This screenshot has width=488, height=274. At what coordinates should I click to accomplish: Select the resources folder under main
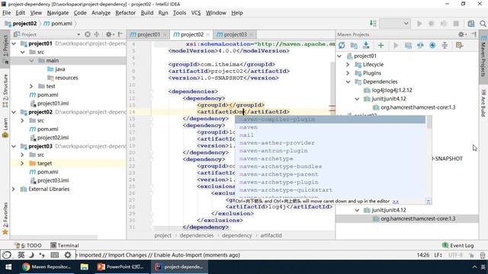tap(66, 78)
